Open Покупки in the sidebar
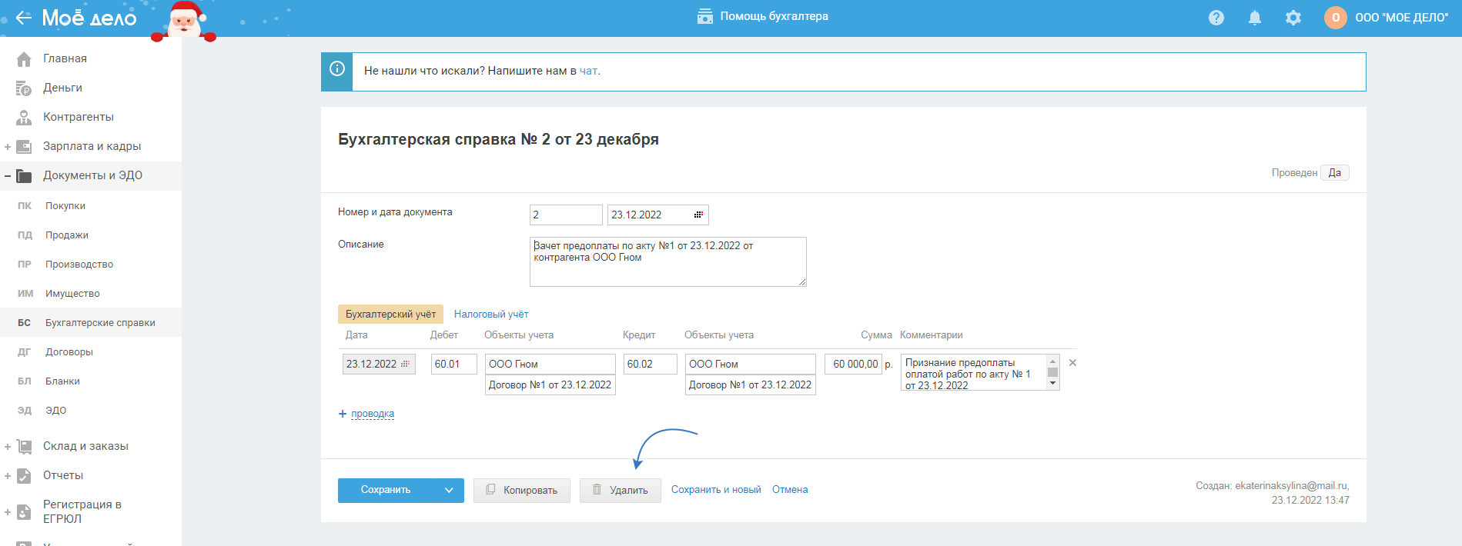Viewport: 1462px width, 546px height. 65,206
